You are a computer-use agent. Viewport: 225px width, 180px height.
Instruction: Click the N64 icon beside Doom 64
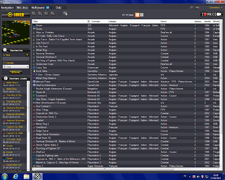pos(34,92)
